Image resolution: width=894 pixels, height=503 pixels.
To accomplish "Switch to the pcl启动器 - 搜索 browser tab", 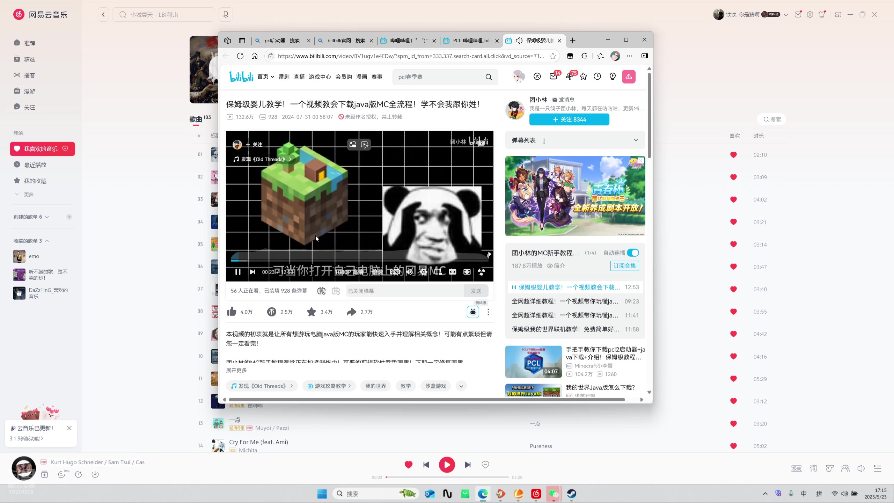I will (282, 41).
